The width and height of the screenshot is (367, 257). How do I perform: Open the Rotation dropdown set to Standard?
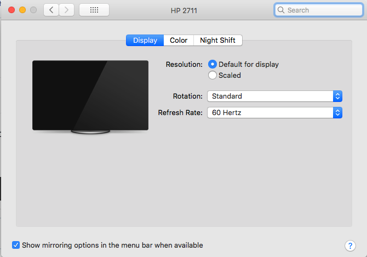coord(274,96)
